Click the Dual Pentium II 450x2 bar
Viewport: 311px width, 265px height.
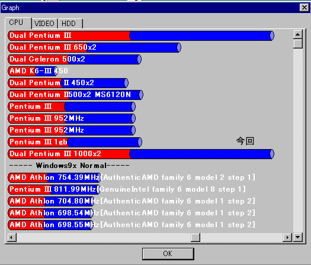coord(68,83)
